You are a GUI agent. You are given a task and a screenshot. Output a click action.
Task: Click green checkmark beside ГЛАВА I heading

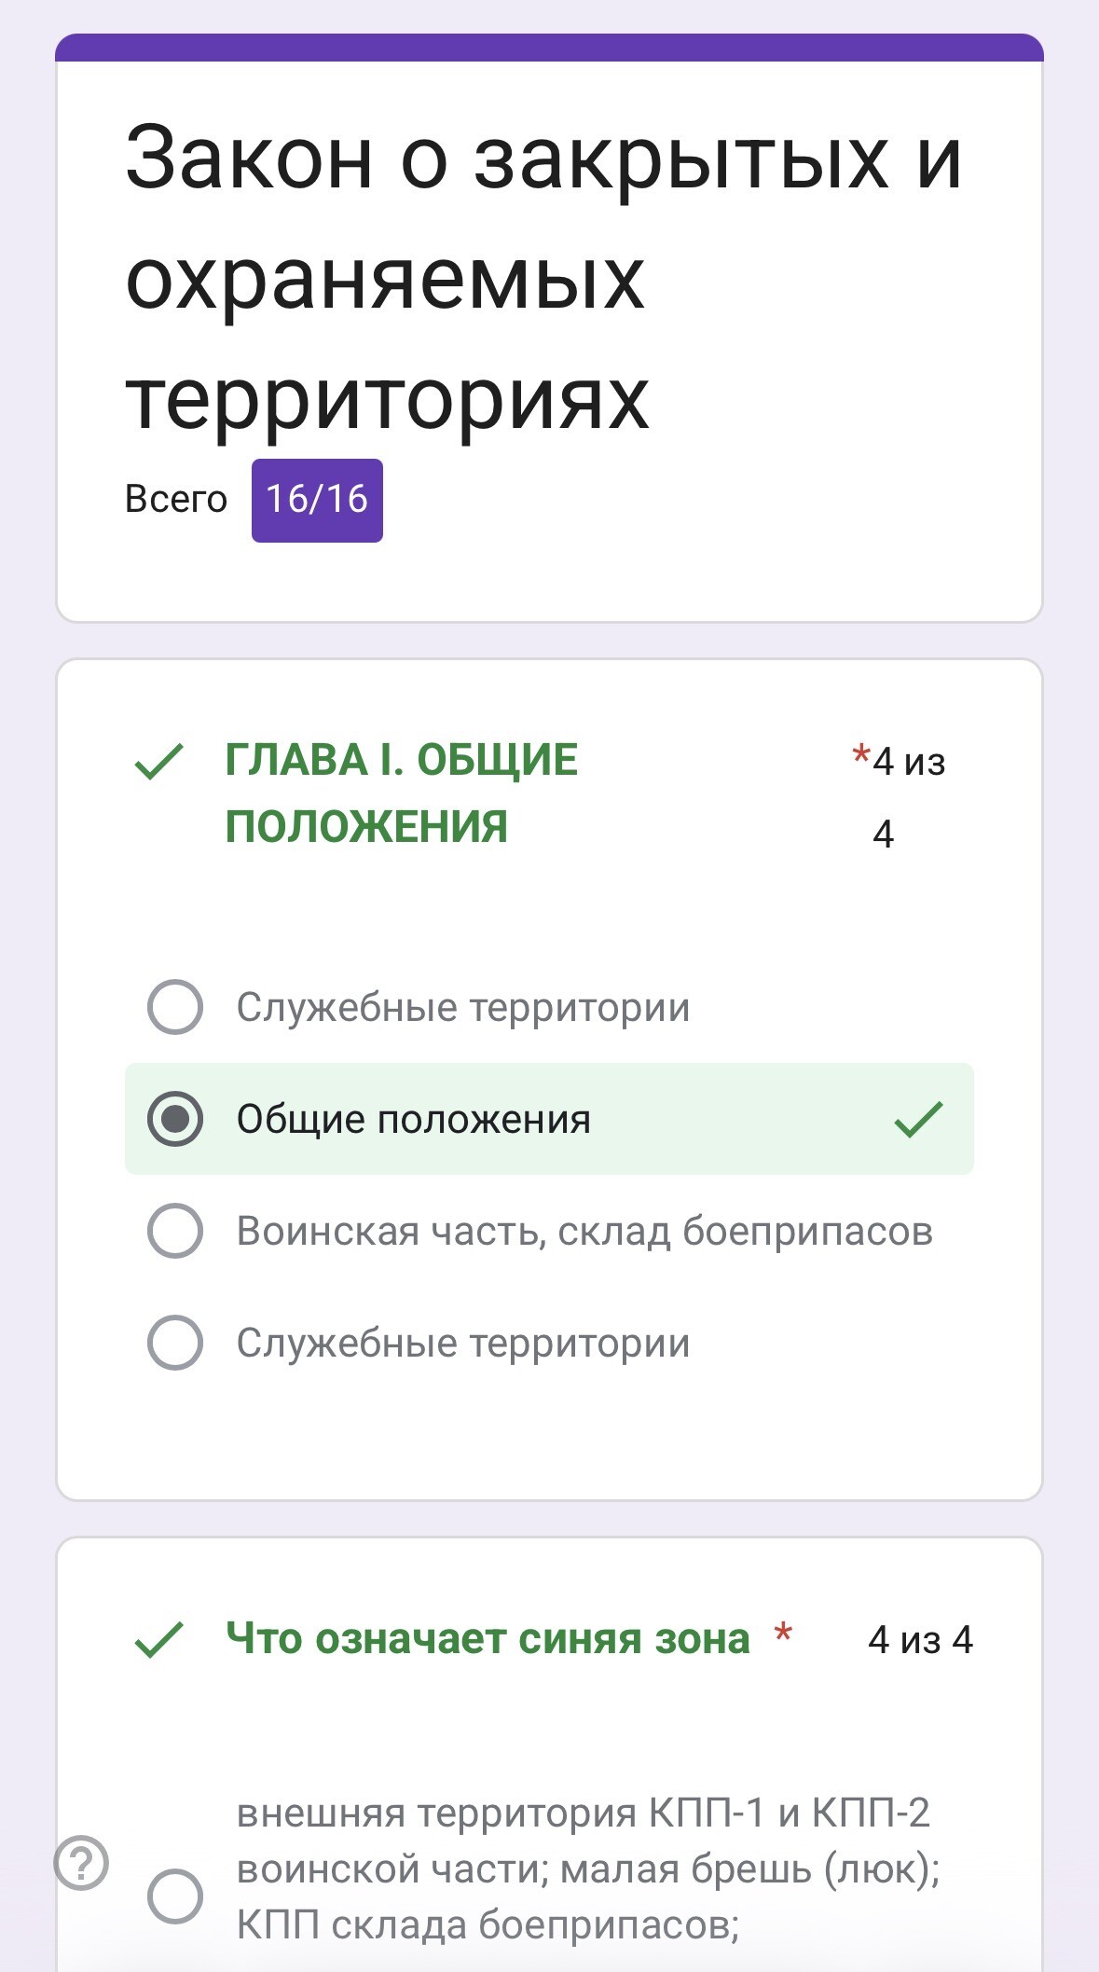pyautogui.click(x=159, y=761)
